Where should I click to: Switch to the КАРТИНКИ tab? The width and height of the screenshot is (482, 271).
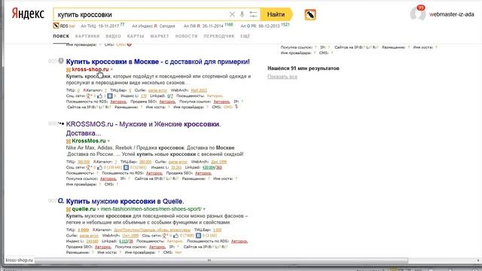click(x=87, y=36)
